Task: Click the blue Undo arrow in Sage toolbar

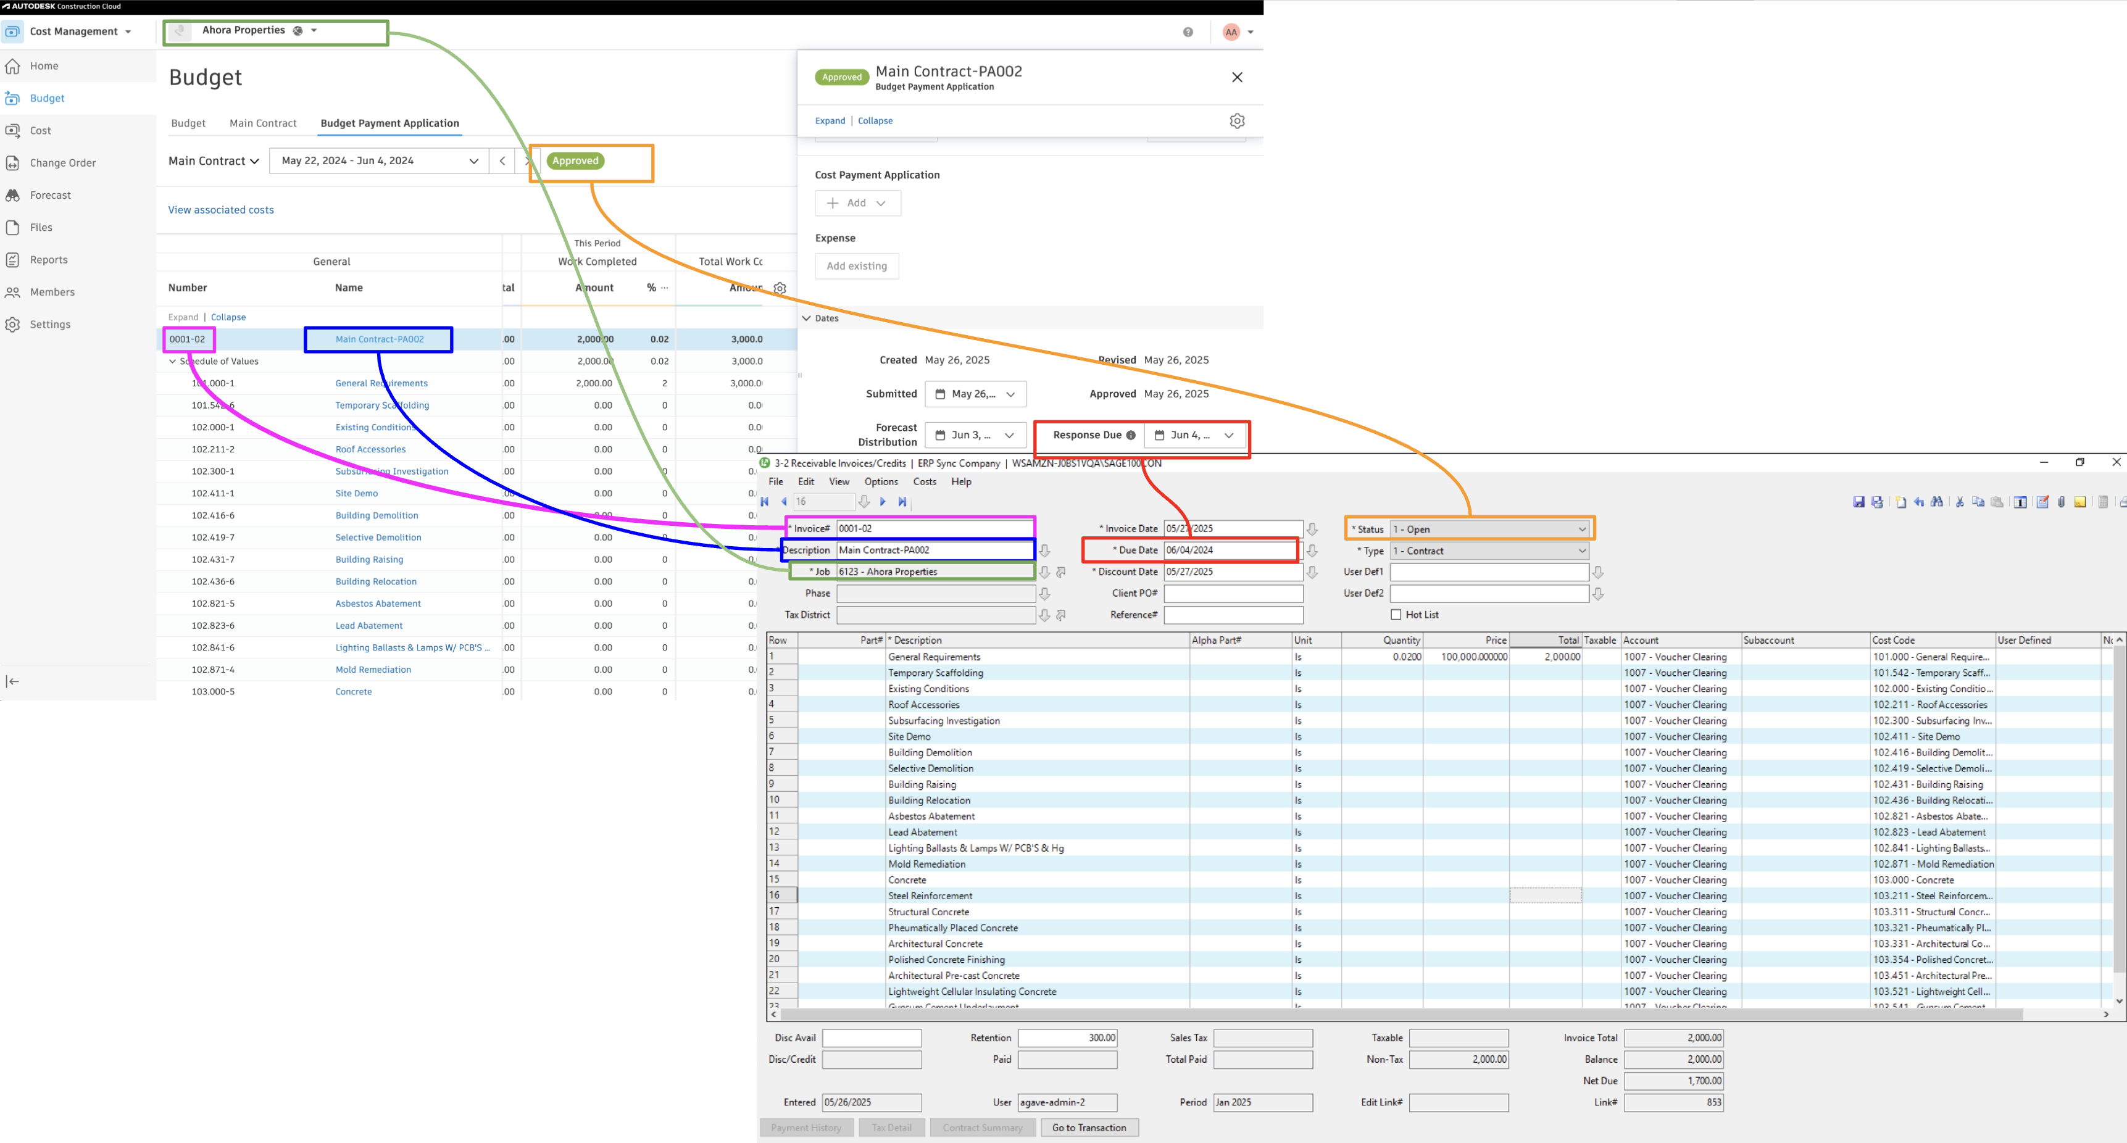Action: [1919, 502]
